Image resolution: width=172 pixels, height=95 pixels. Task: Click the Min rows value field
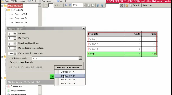(11, 34)
